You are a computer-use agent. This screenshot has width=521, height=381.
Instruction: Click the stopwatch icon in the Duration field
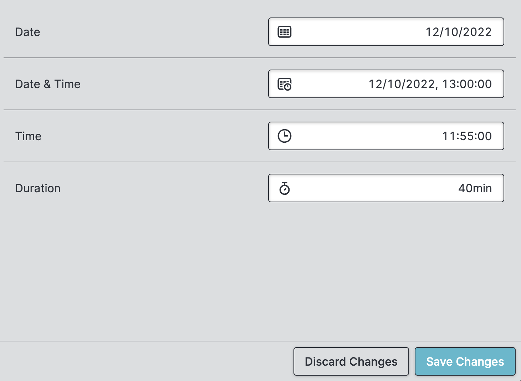click(285, 188)
